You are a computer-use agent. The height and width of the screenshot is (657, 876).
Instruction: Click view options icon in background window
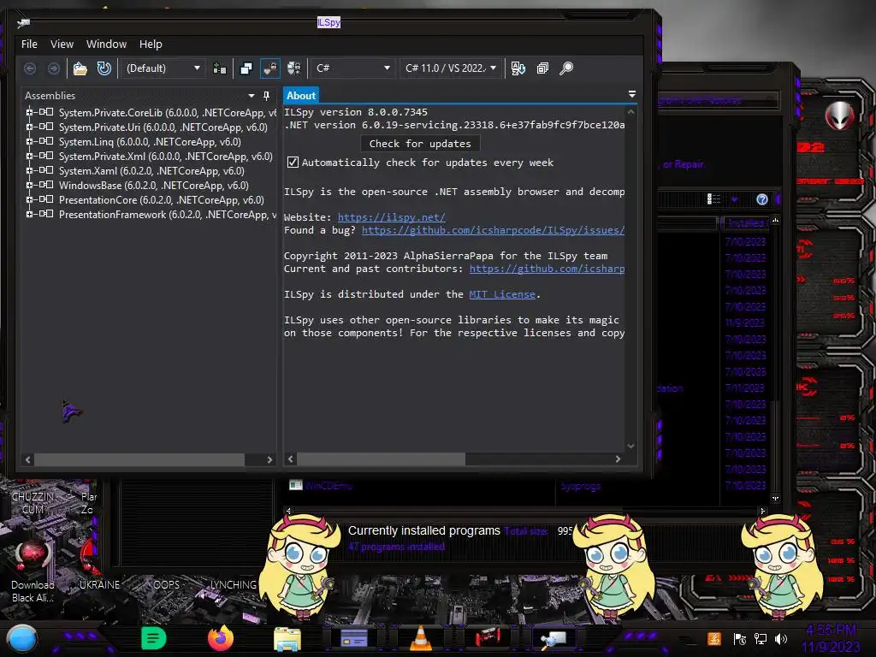coord(713,199)
